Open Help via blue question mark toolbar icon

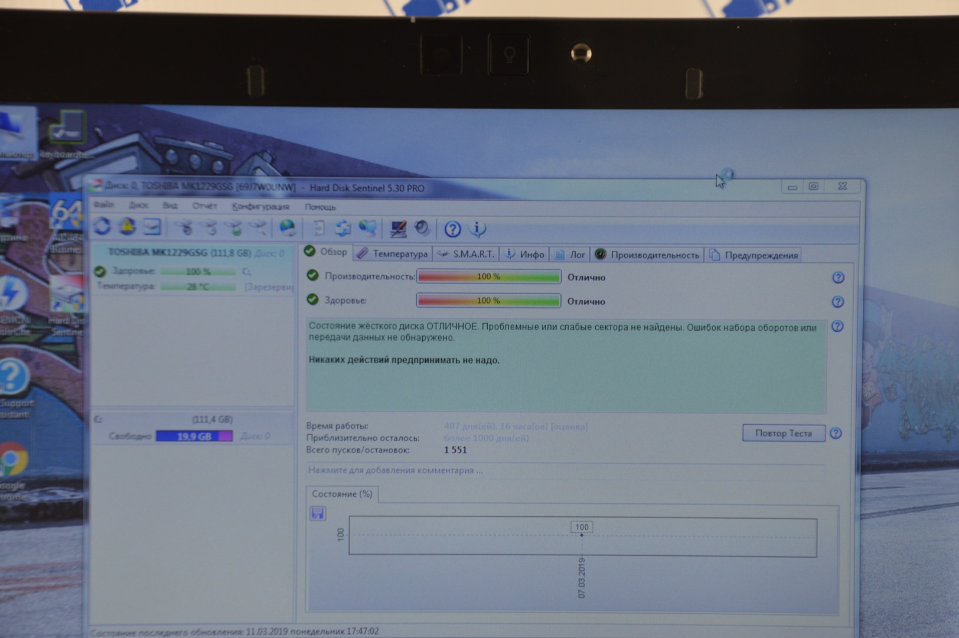point(452,229)
